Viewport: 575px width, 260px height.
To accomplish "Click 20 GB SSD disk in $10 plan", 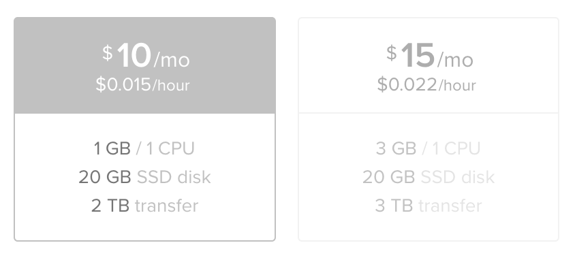I will pyautogui.click(x=144, y=177).
